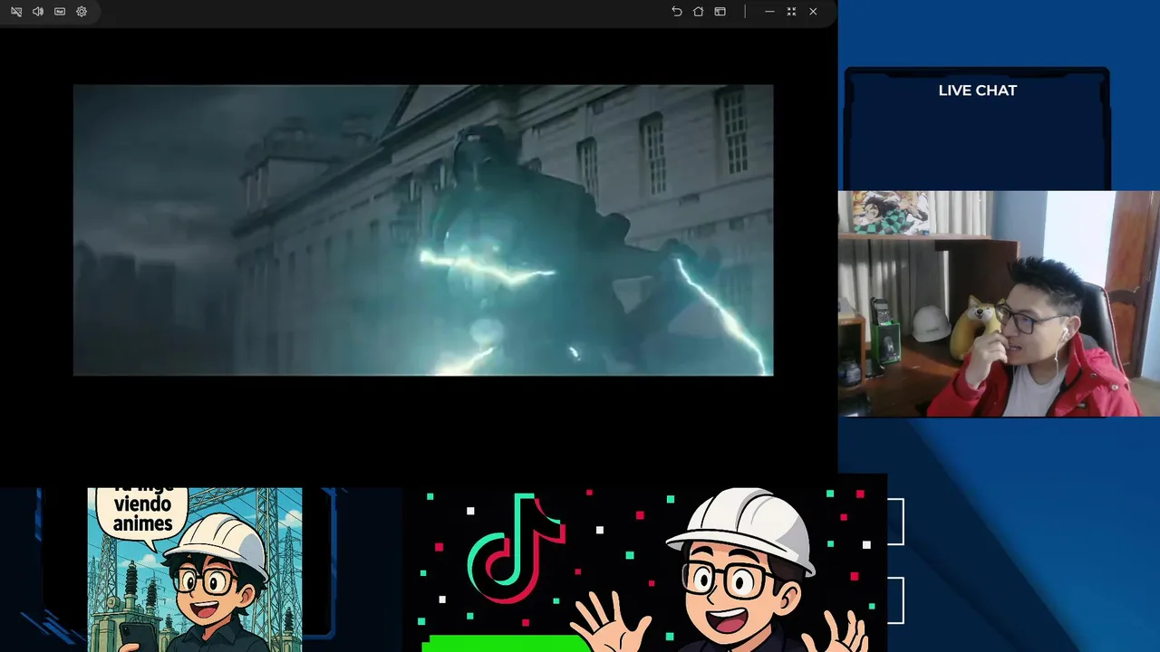Image resolution: width=1160 pixels, height=652 pixels.
Task: Close the mirrored player window
Action: click(x=813, y=12)
